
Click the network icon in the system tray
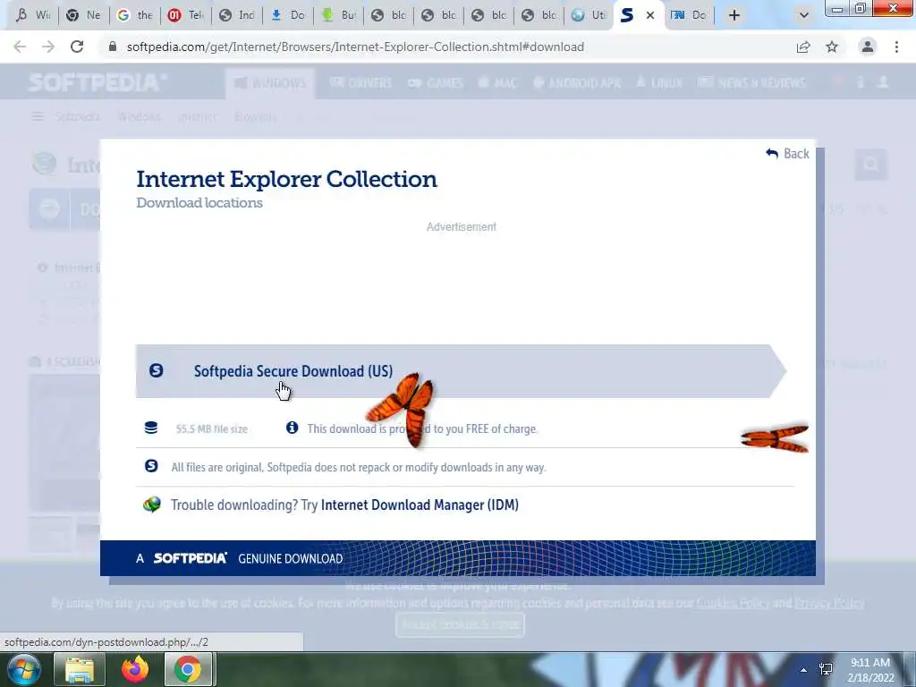826,669
